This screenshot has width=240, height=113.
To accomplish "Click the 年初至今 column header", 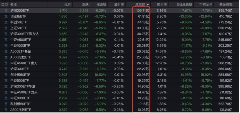I will point(205,5).
